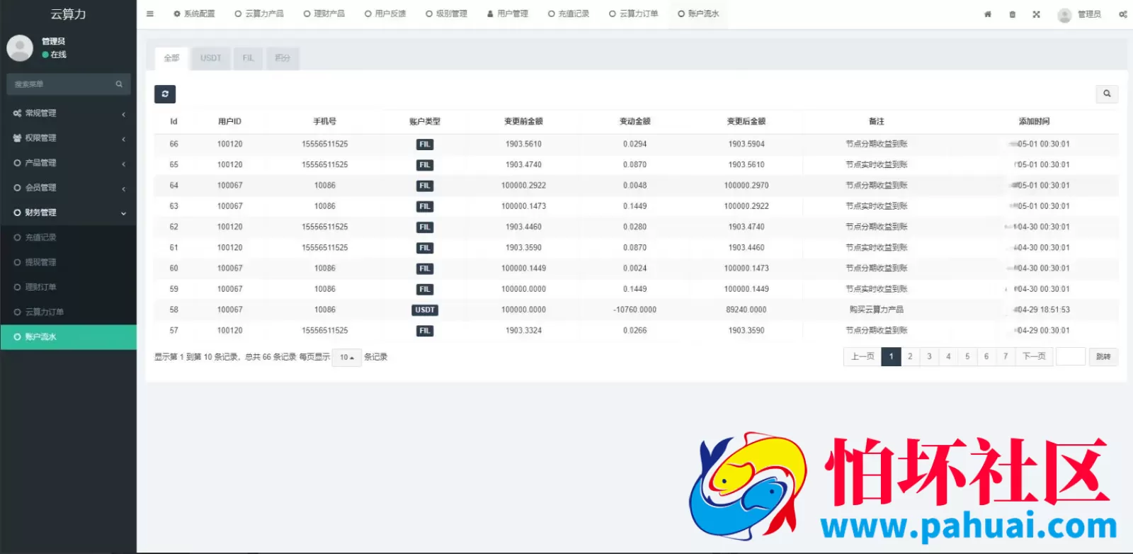Click current page 1 button
The image size is (1133, 554).
pos(891,357)
